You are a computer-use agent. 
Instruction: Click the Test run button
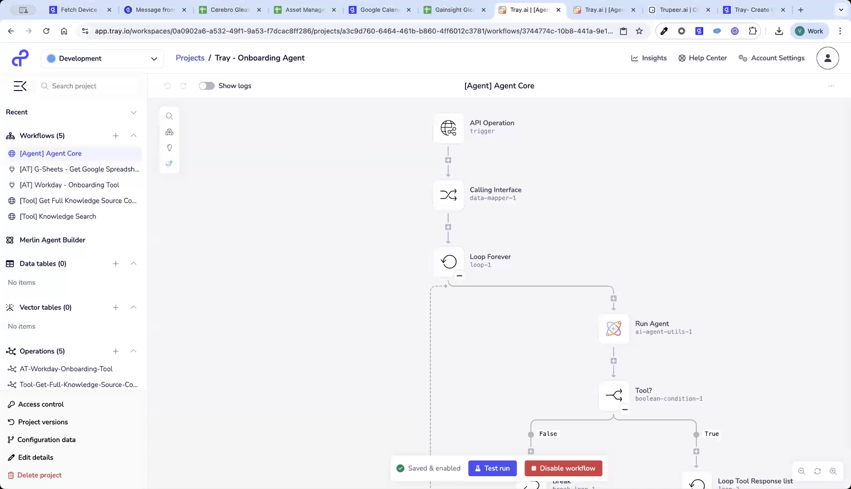tap(492, 468)
